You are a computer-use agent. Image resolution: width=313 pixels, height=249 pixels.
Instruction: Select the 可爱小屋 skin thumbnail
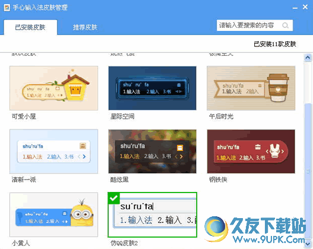point(53,88)
